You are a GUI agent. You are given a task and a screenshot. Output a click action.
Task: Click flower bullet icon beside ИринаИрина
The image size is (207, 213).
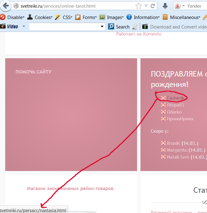click(163, 119)
